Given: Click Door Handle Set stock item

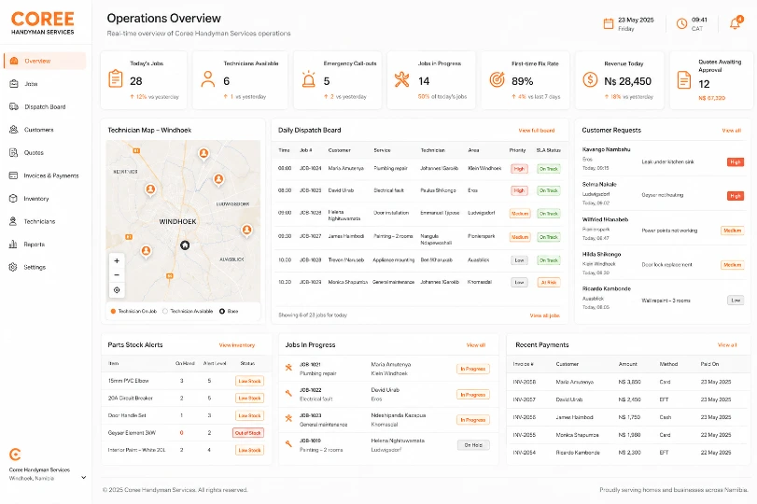Looking at the screenshot, I should [127, 415].
